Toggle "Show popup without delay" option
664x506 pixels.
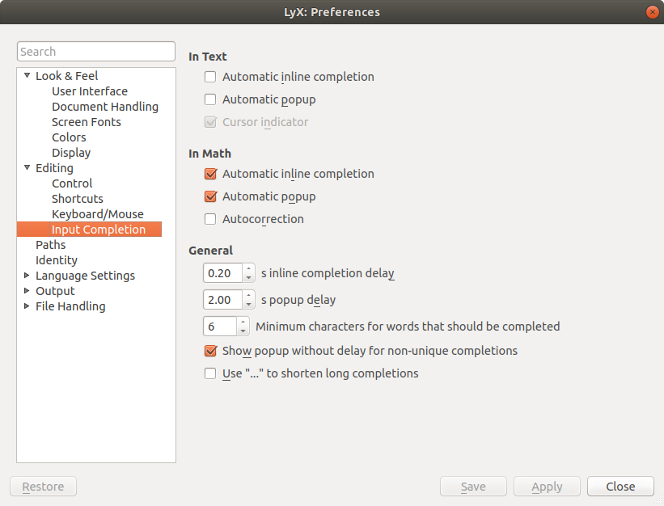[210, 351]
